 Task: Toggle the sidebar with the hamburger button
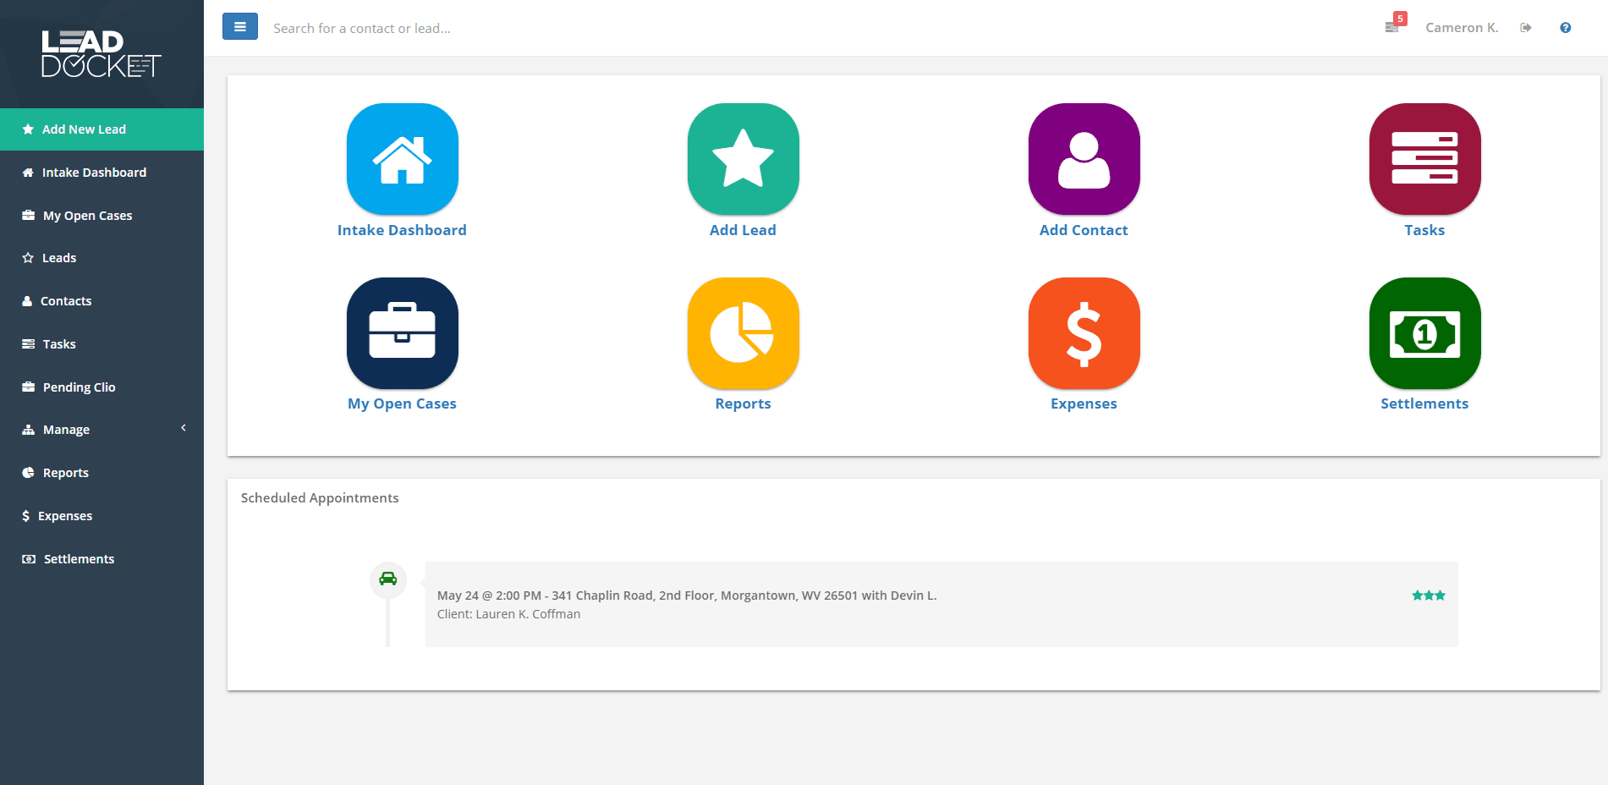click(240, 27)
